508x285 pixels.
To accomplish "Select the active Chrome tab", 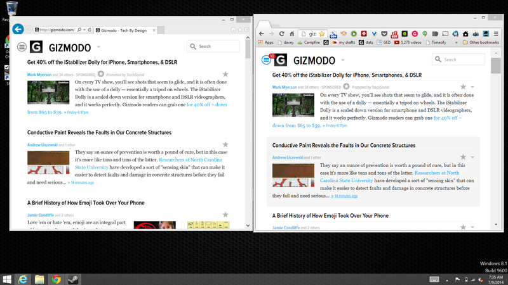I will tap(264, 24).
